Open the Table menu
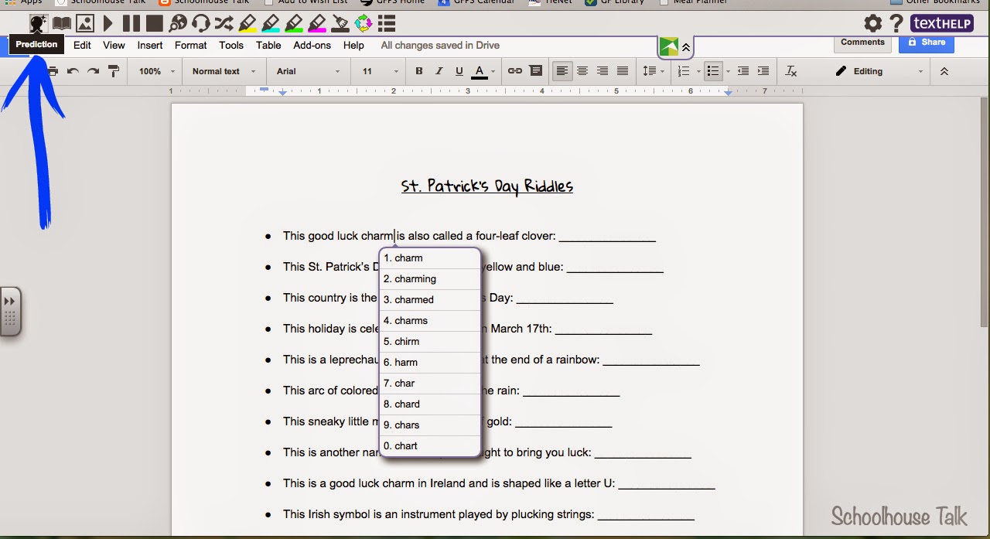Screen dimensions: 990x539 tap(268, 45)
